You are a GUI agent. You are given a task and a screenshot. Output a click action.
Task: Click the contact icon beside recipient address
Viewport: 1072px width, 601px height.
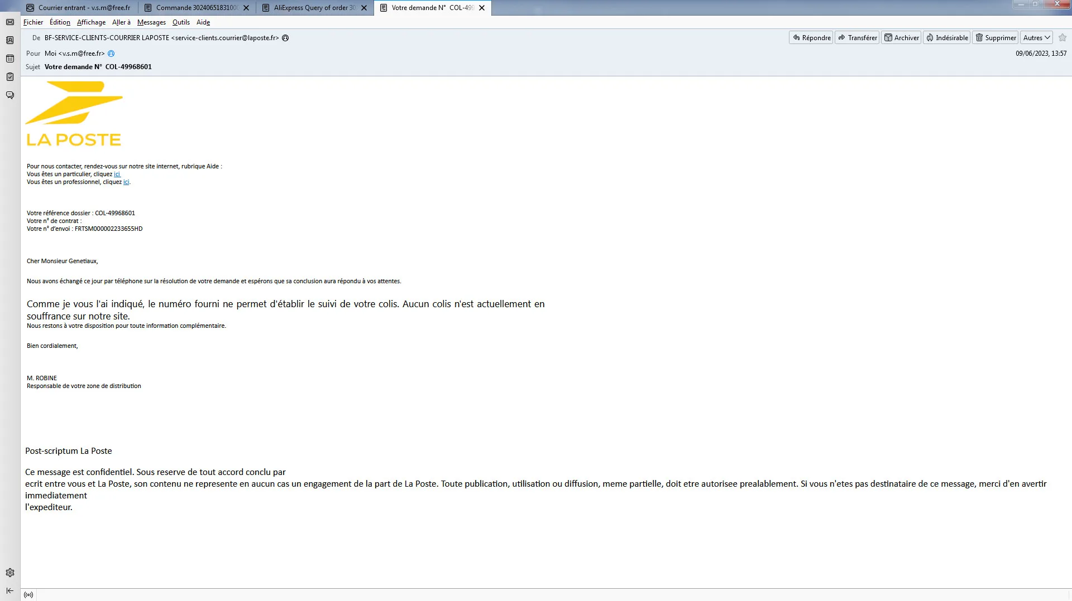[111, 54]
